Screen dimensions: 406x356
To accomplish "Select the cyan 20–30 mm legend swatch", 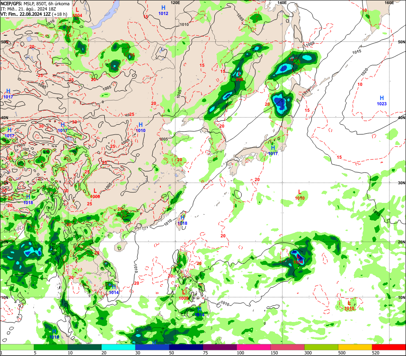I will point(118,347).
